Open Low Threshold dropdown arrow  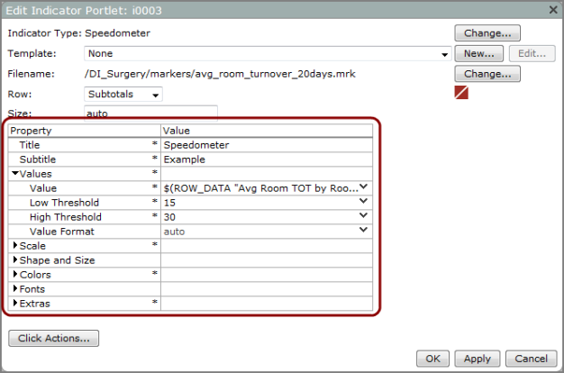click(364, 202)
